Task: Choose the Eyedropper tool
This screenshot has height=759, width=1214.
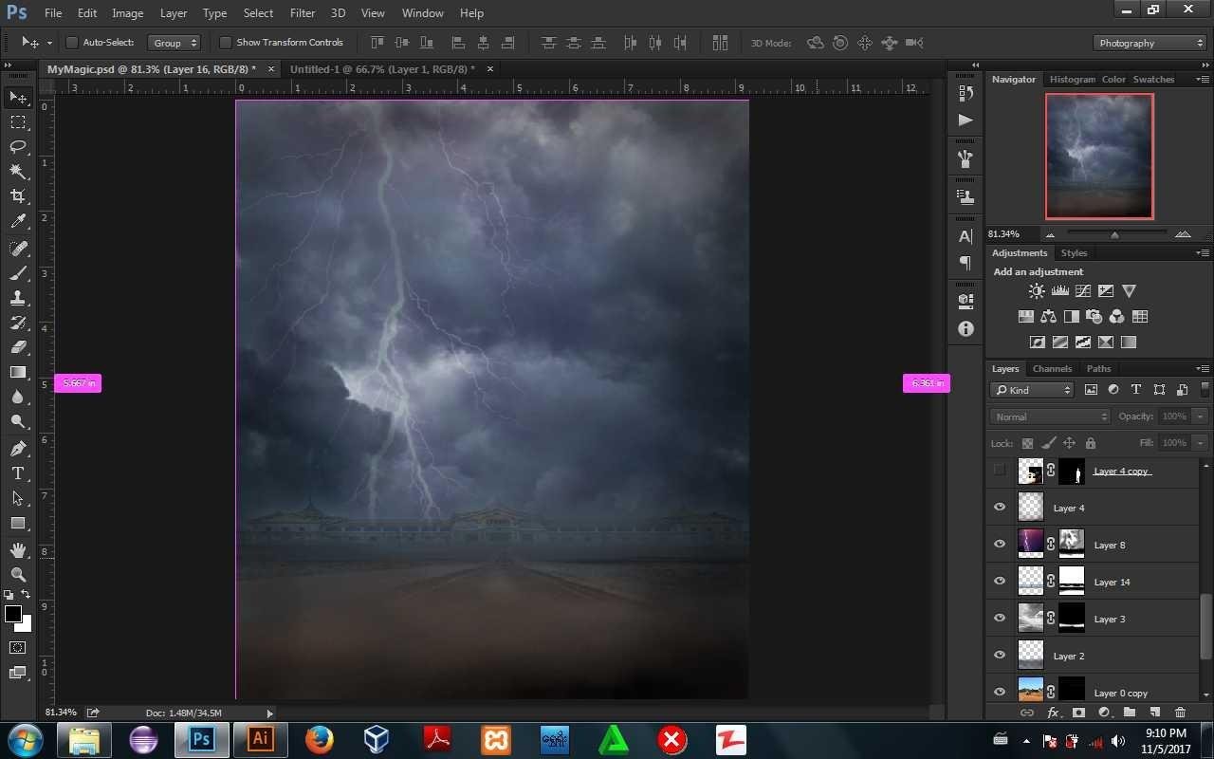Action: click(x=18, y=222)
